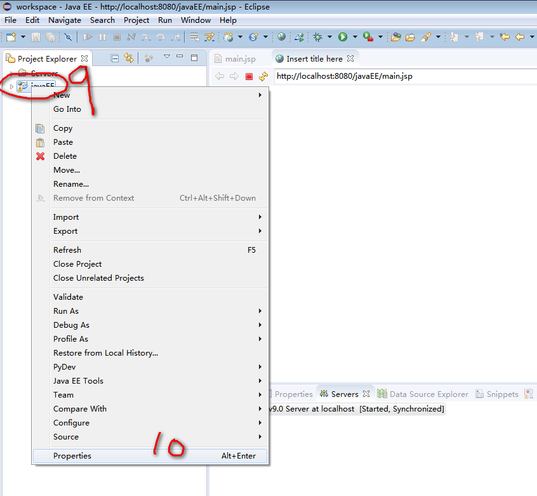Screen dimensions: 537x496
Task: Open the Search dropdown arrow
Action: pyautogui.click(x=438, y=37)
